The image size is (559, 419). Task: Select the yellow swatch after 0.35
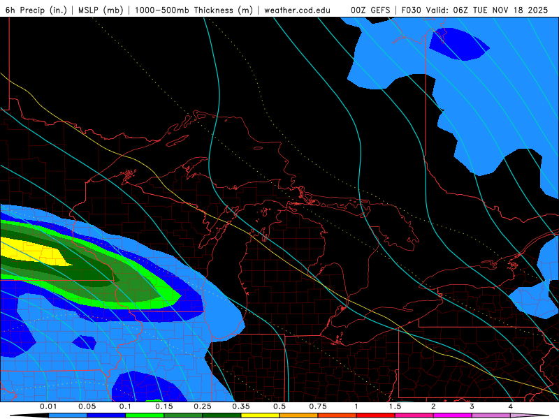click(260, 416)
